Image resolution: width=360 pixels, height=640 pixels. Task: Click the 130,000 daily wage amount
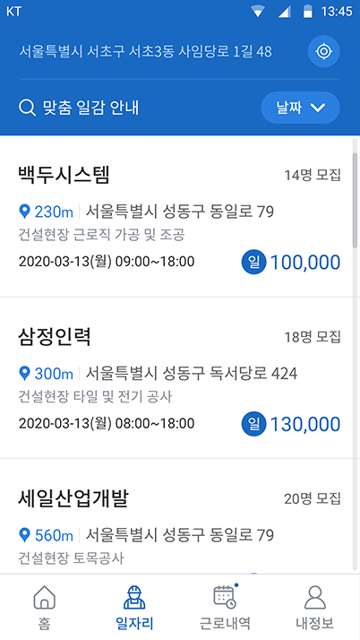tap(305, 424)
